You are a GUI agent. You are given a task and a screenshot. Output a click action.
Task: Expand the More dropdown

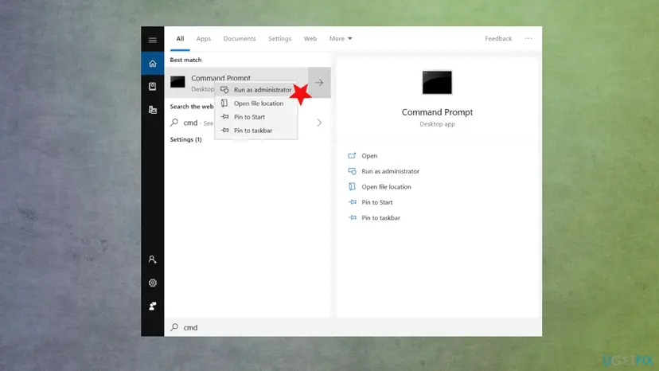[x=341, y=39]
